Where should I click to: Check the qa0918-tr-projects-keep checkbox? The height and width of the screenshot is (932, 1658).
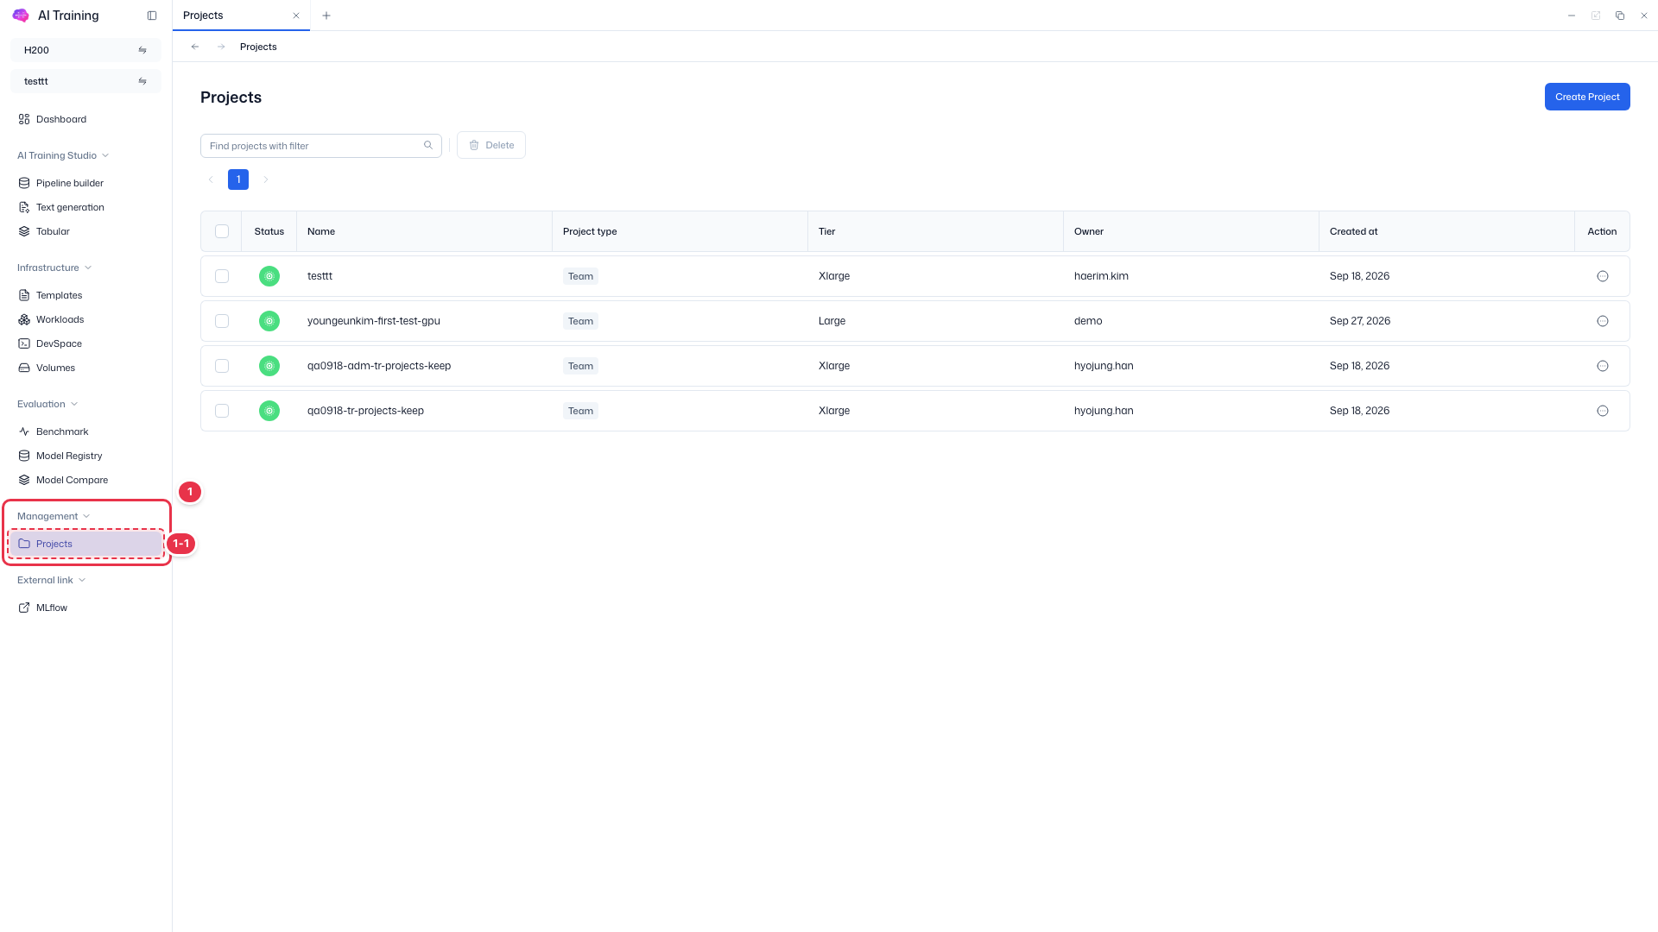(222, 411)
